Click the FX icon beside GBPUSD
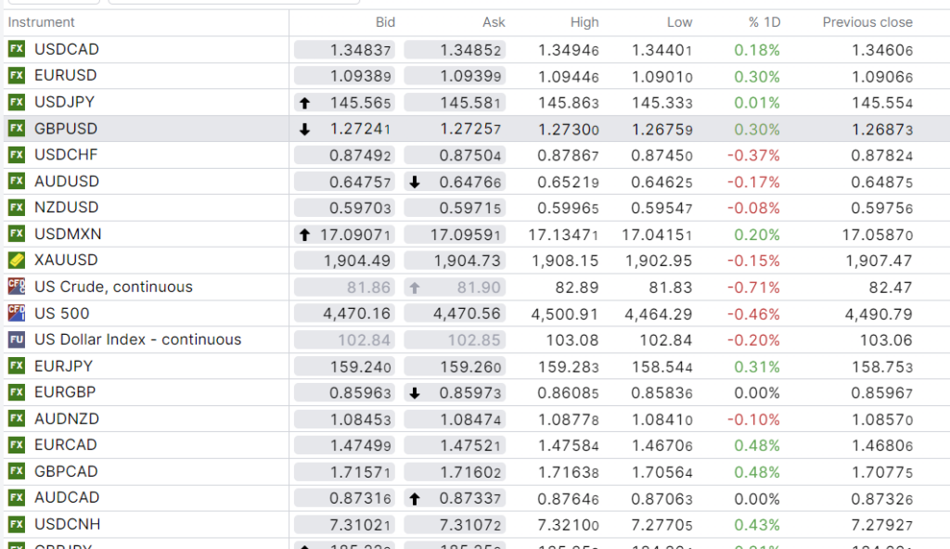 point(16,129)
